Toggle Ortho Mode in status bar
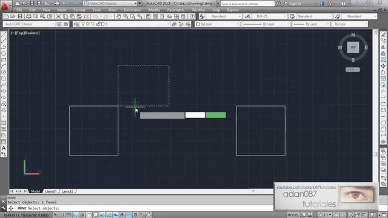The image size is (388, 218). click(75, 215)
